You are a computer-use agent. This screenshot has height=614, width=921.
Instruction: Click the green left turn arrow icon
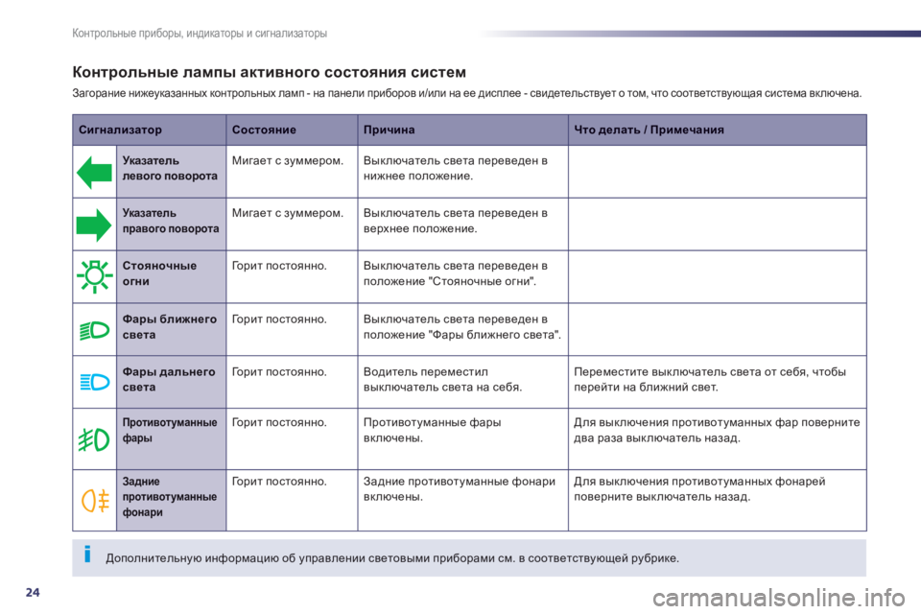click(95, 173)
